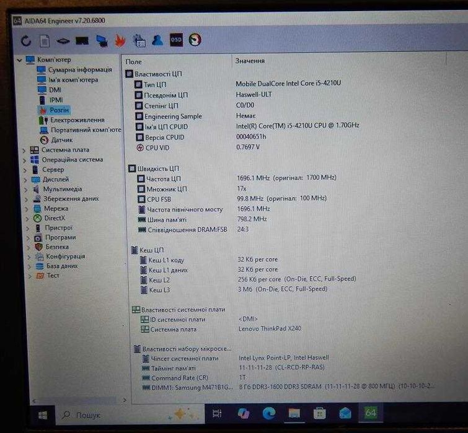Viewport: 468px width, 433px height.
Task: Open the user profile toolbar icon
Action: 157,40
